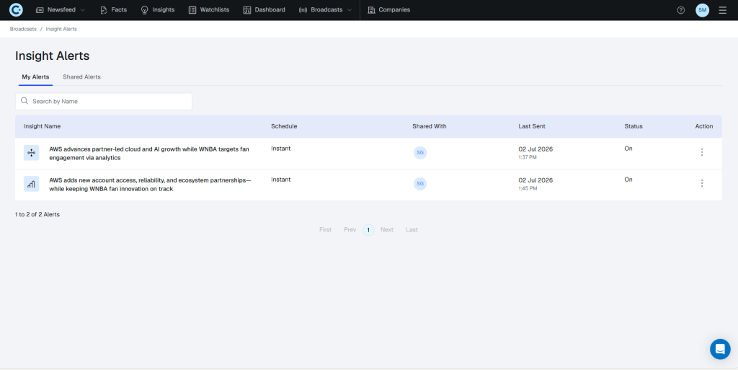738x370 pixels.
Task: Go to the Facts page
Action: [113, 10]
